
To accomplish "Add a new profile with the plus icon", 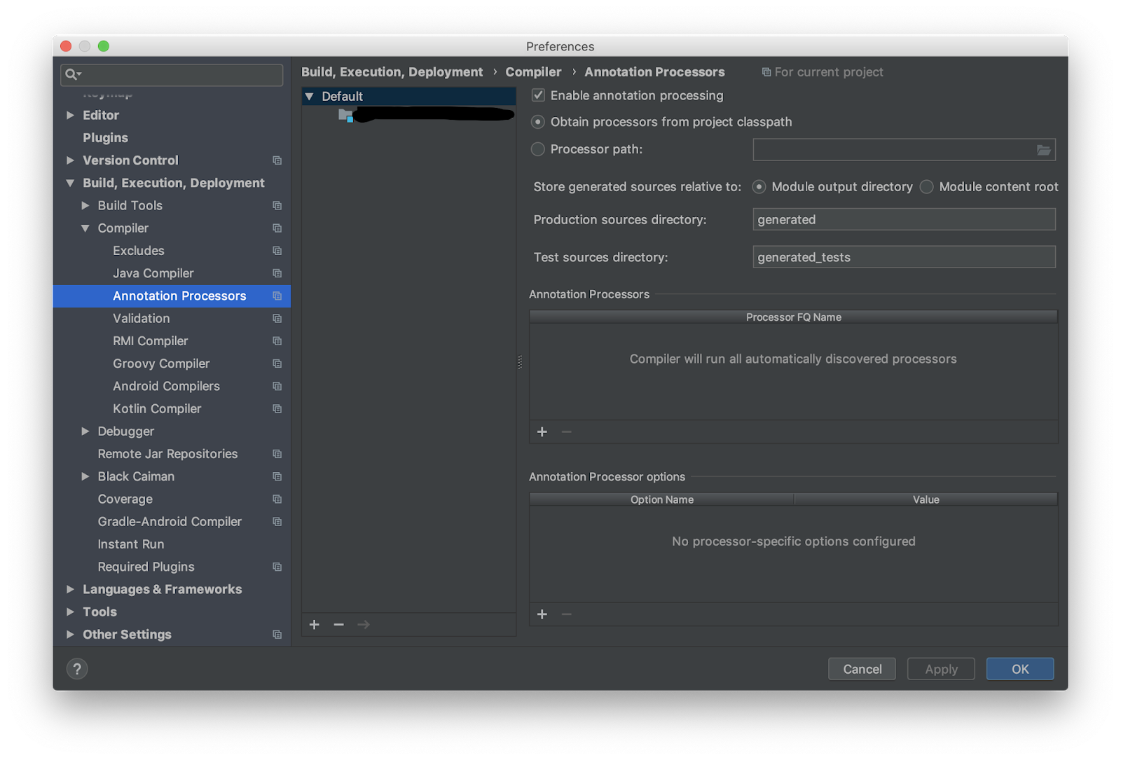I will click(315, 624).
